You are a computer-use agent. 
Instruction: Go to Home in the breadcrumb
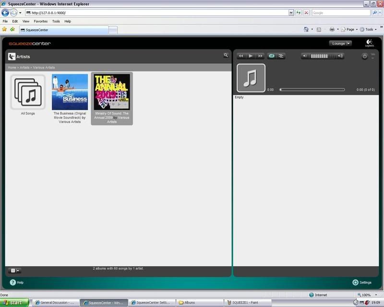click(12, 68)
